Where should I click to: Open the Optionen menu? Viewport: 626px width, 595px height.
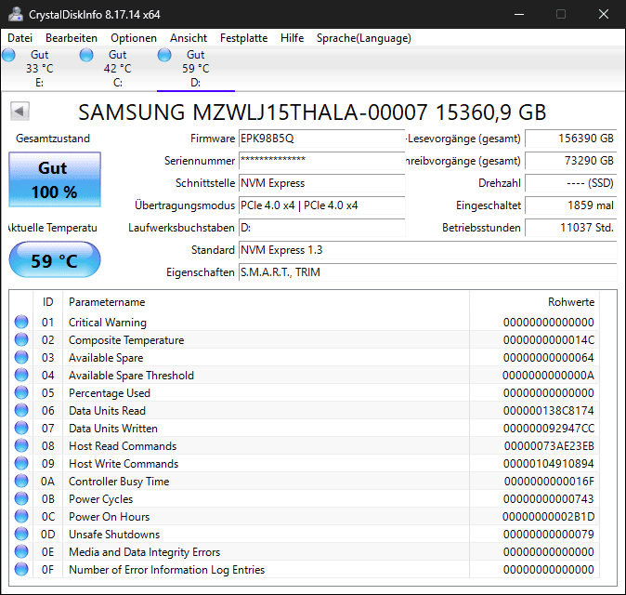[134, 38]
